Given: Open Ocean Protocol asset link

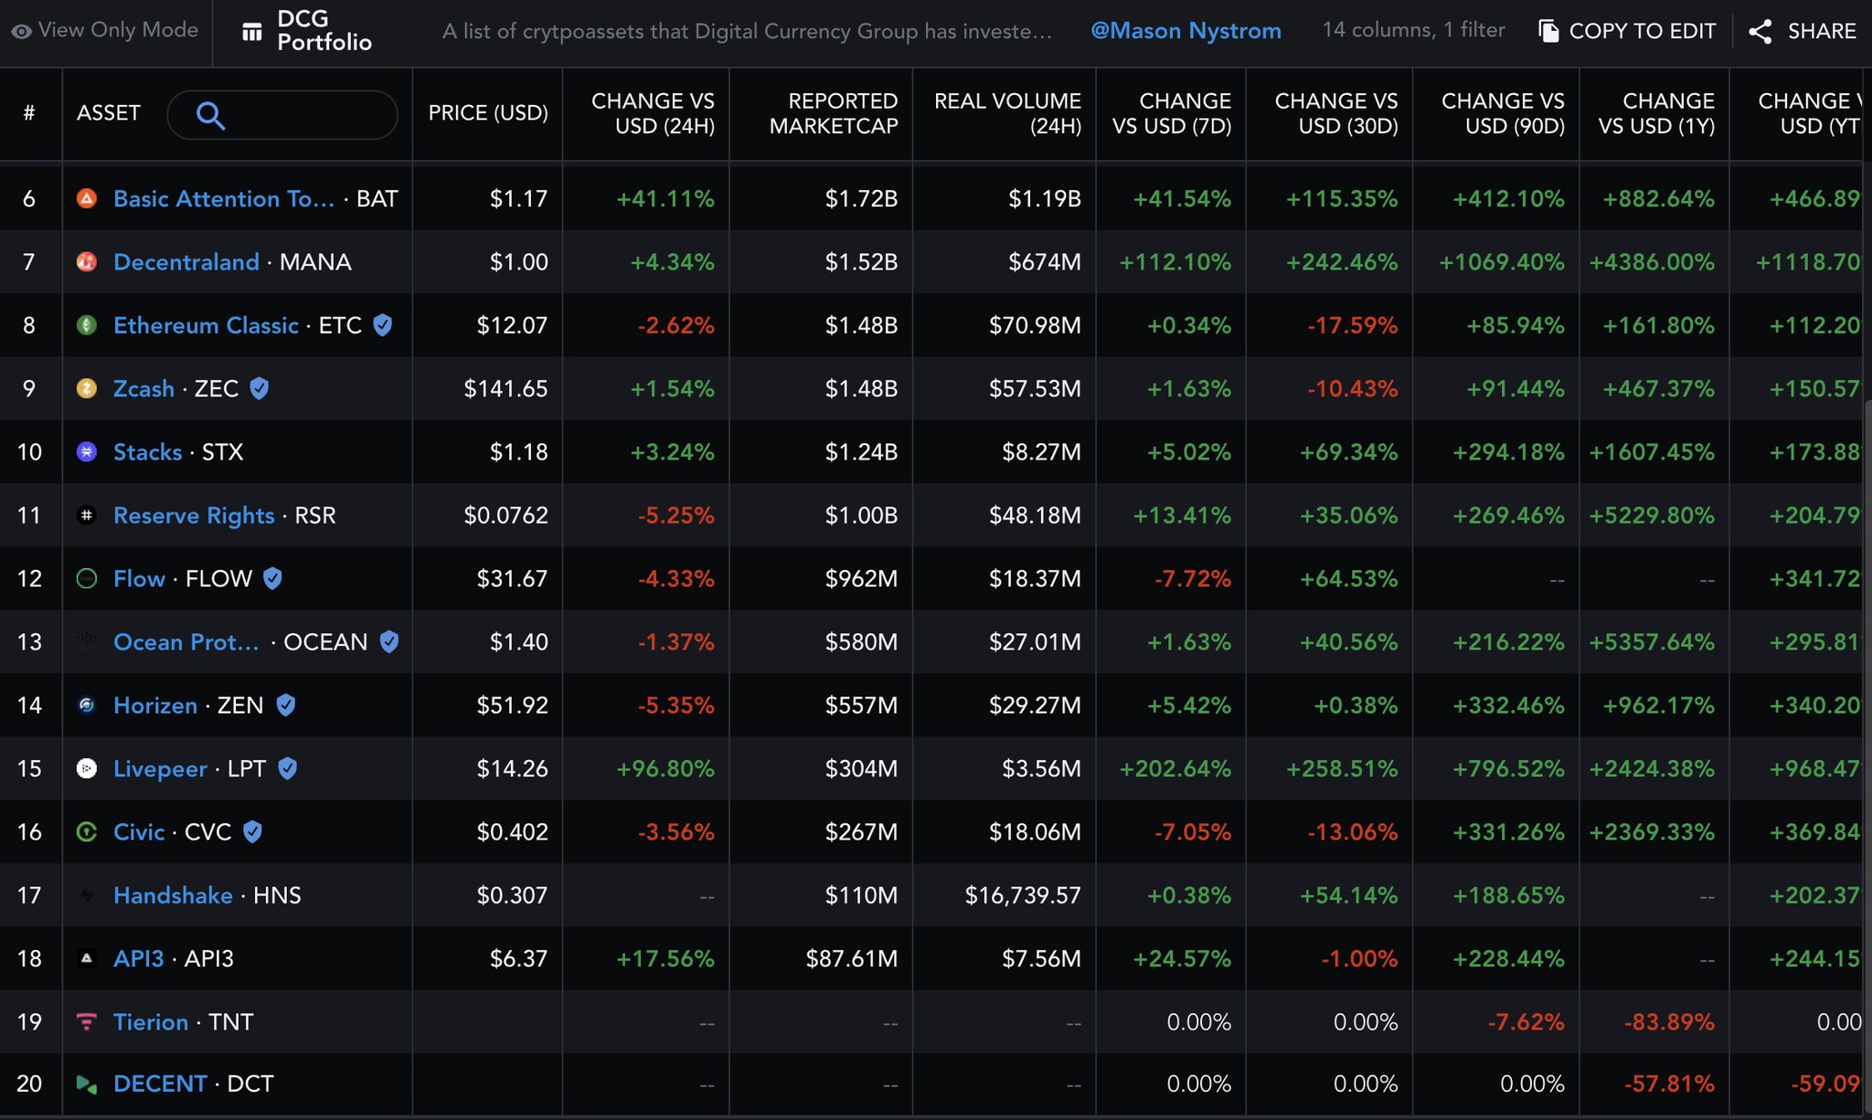Looking at the screenshot, I should [x=186, y=641].
